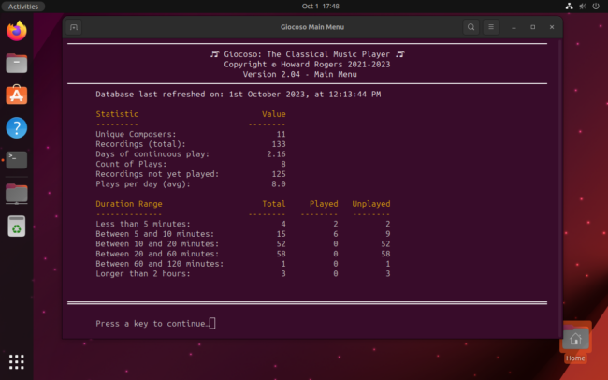Click 'Copyright © Howard Rogers 2021-2023' line
Image resolution: width=608 pixels, height=380 pixels.
point(307,65)
